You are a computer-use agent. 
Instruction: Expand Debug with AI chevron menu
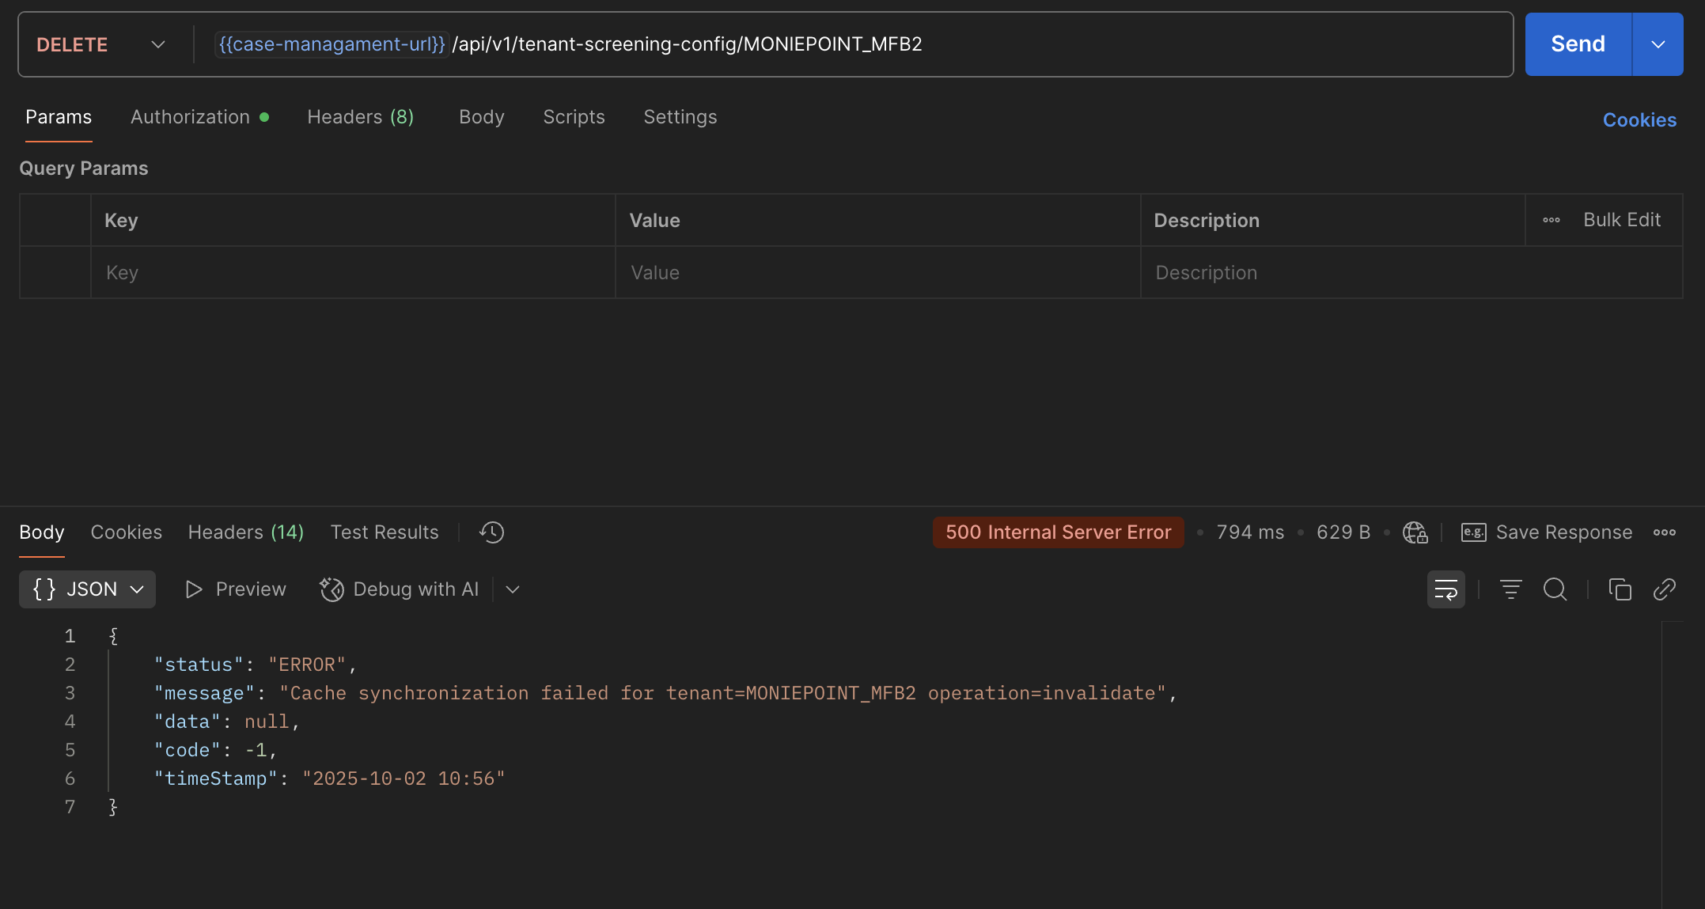[x=513, y=589]
